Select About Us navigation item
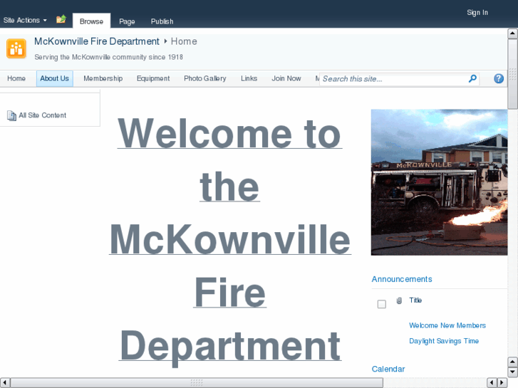The image size is (518, 388). (55, 78)
